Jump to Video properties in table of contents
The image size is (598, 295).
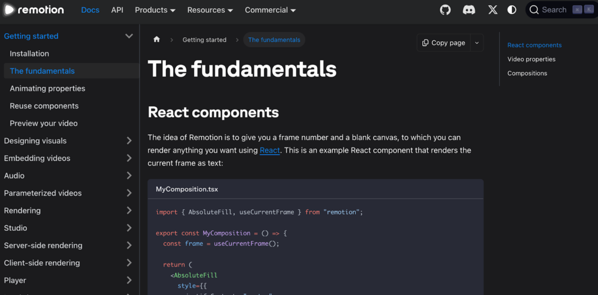click(531, 59)
